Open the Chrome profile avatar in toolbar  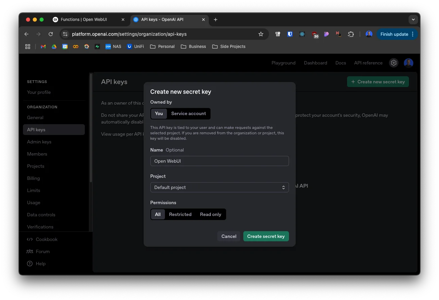pos(369,34)
